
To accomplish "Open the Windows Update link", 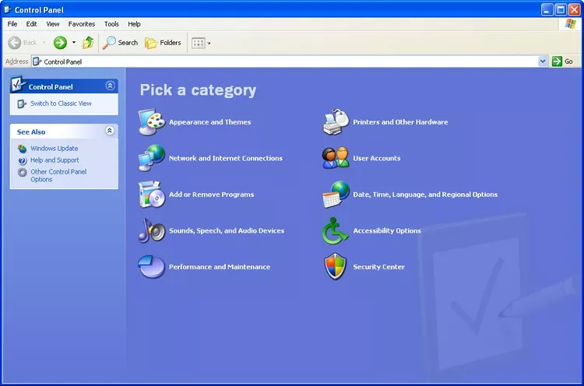I will point(54,149).
